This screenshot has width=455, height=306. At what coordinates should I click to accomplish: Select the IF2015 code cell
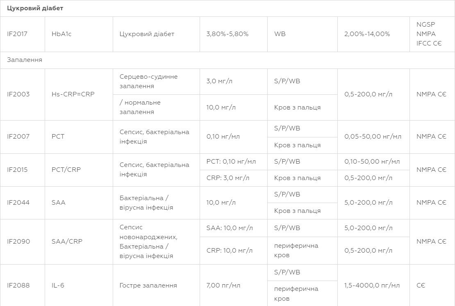[23, 170]
